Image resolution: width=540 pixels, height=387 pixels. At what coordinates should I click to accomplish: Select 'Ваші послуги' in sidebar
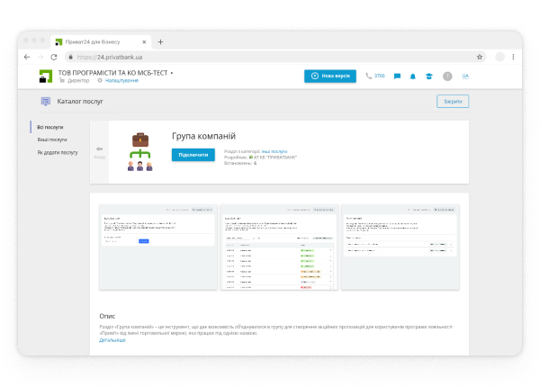pyautogui.click(x=51, y=139)
